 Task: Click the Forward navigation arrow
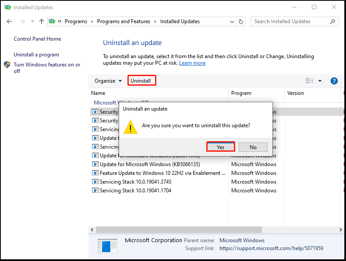click(22, 21)
